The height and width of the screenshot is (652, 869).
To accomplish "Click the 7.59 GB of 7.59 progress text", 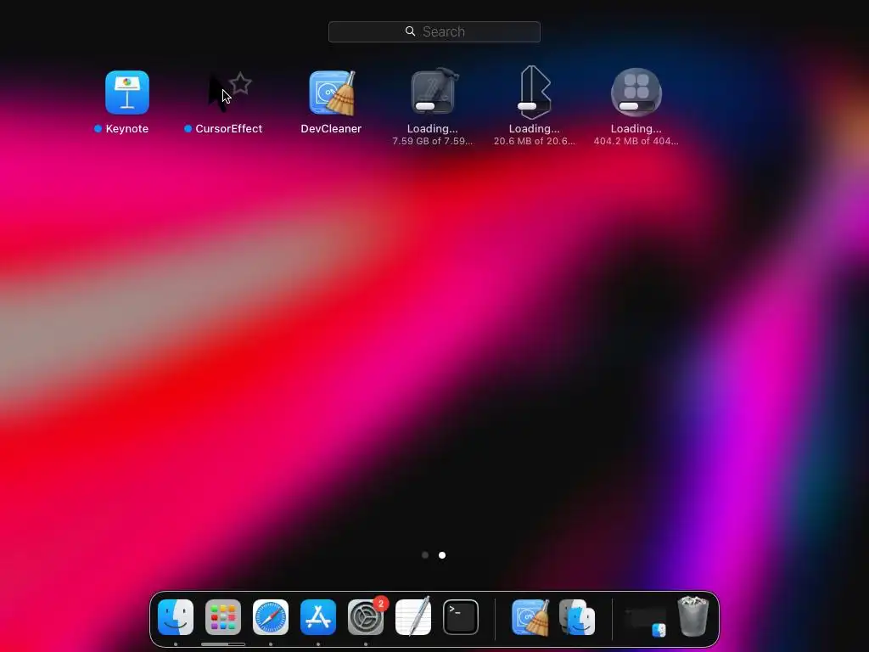I will click(433, 142).
